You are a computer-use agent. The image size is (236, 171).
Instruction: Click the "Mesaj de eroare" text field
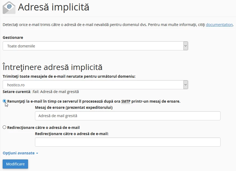tap(127, 116)
